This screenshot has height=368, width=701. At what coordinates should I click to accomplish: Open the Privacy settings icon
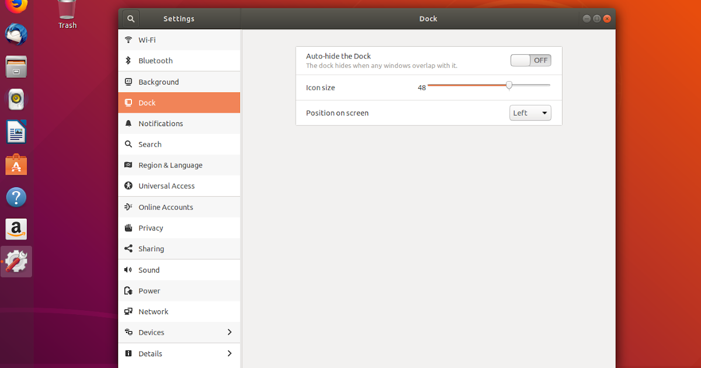point(129,228)
